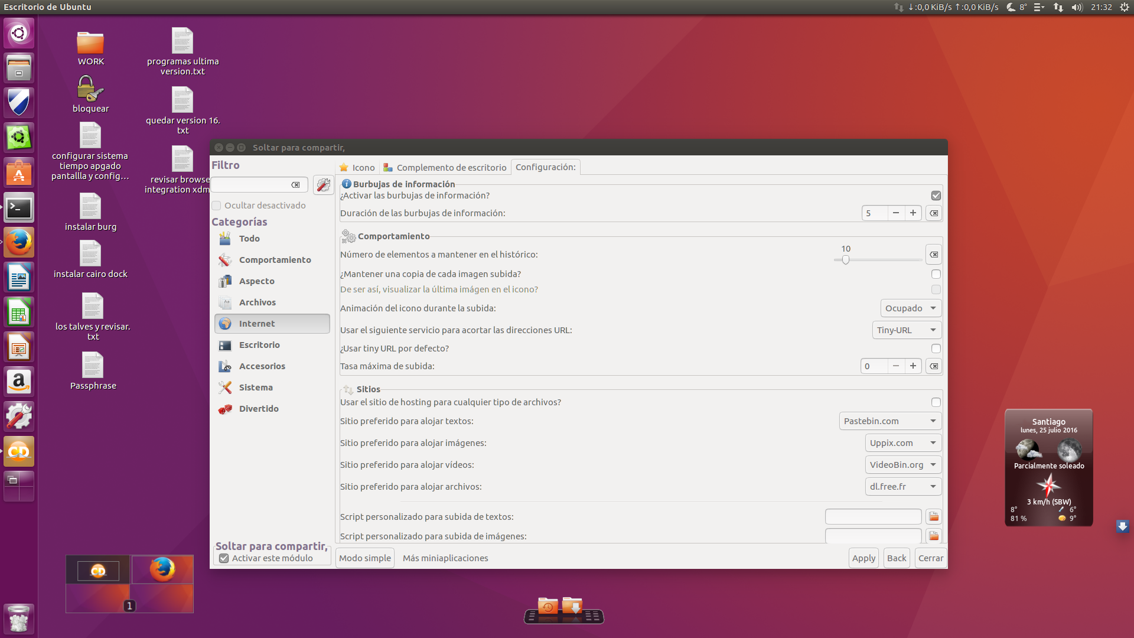Click the Back button
Image resolution: width=1134 pixels, height=638 pixels.
[897, 558]
